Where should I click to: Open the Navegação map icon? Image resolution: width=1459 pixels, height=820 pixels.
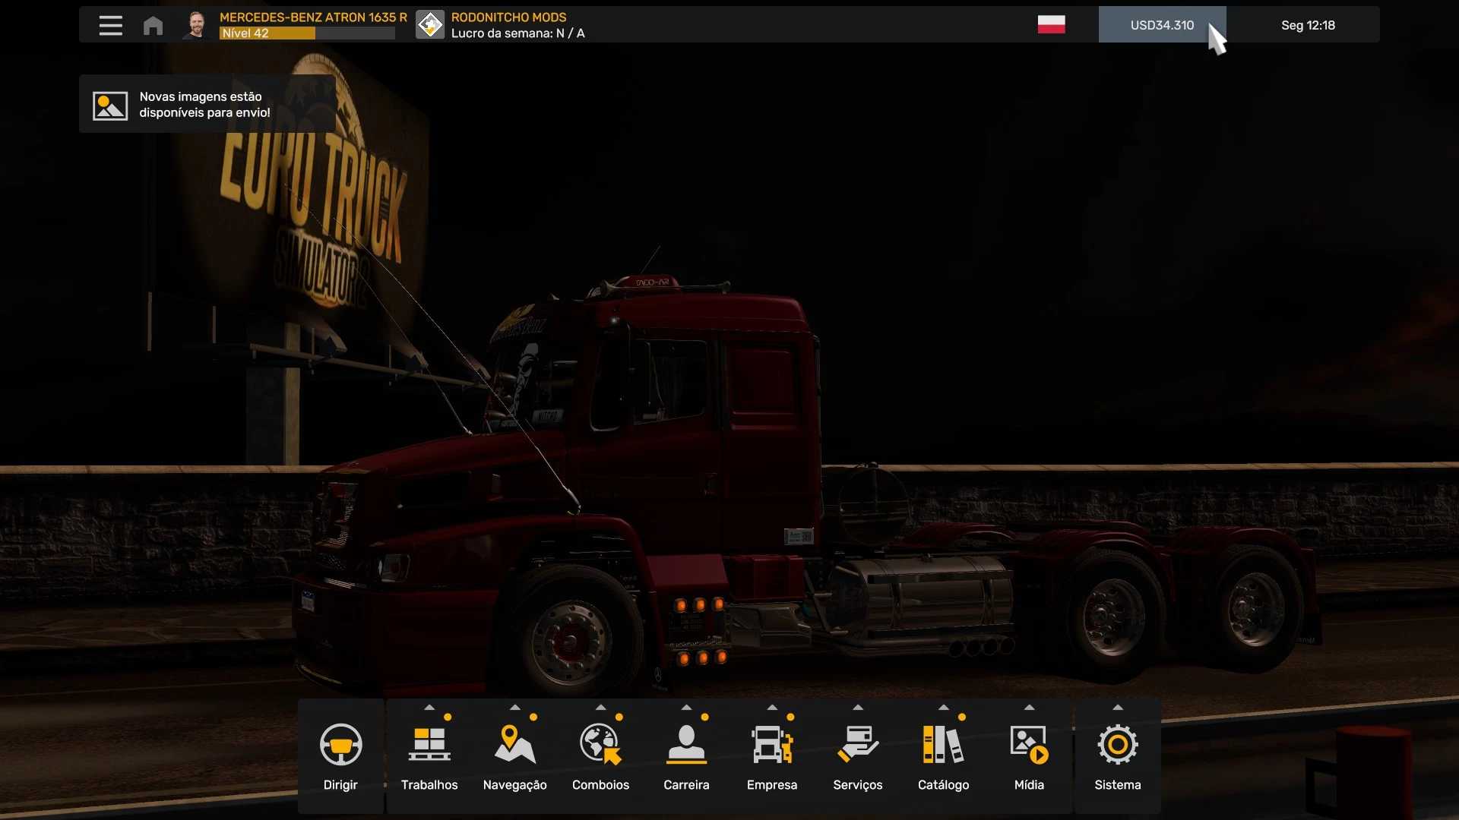pyautogui.click(x=514, y=744)
